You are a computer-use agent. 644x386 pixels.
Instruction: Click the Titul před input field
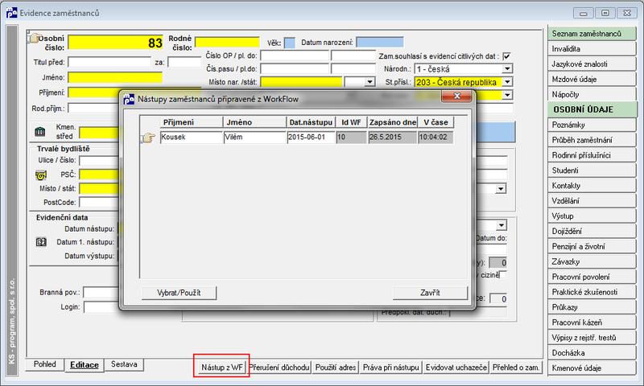point(109,63)
